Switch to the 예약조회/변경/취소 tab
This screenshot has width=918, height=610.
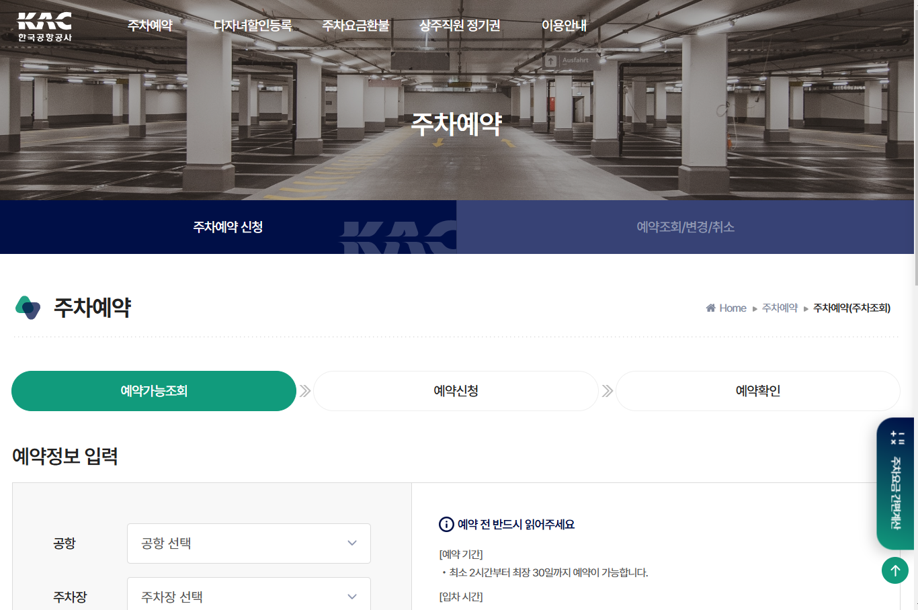pyautogui.click(x=685, y=227)
